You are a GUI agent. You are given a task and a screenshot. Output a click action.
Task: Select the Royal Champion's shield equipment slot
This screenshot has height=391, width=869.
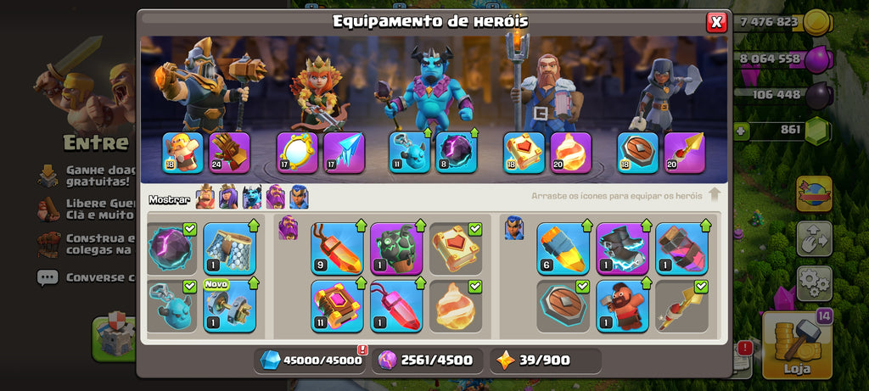click(x=638, y=153)
